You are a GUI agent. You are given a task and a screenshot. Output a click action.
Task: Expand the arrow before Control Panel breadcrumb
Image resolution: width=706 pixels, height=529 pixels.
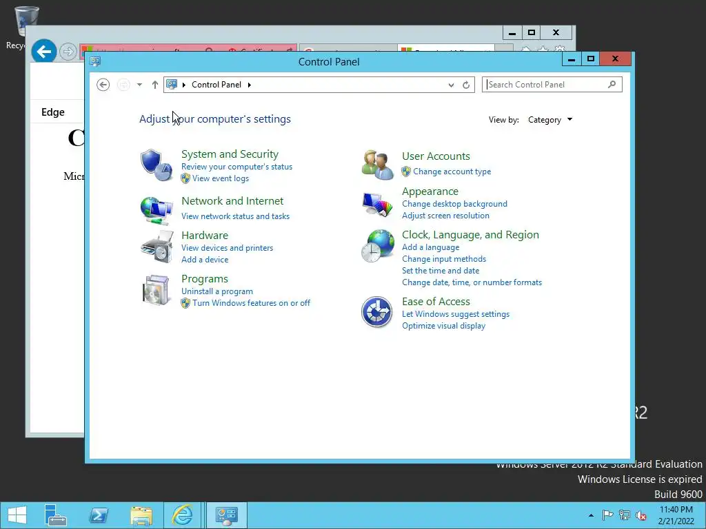[x=183, y=85]
